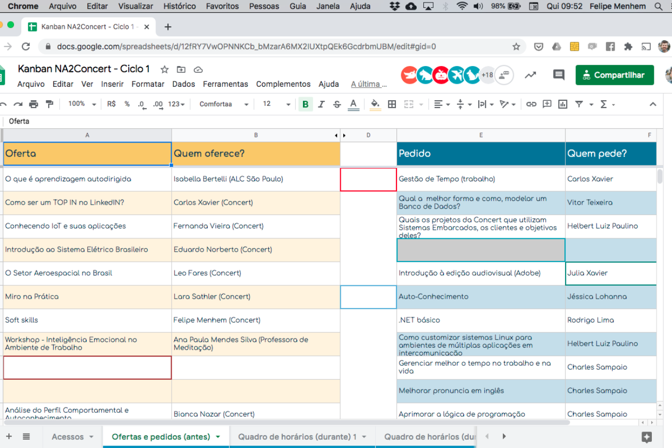Star the Kanban NA2Concert document
The height and width of the screenshot is (448, 672).
164,69
